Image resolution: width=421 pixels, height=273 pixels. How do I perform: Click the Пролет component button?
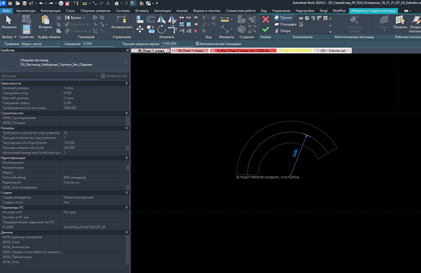coord(283,18)
